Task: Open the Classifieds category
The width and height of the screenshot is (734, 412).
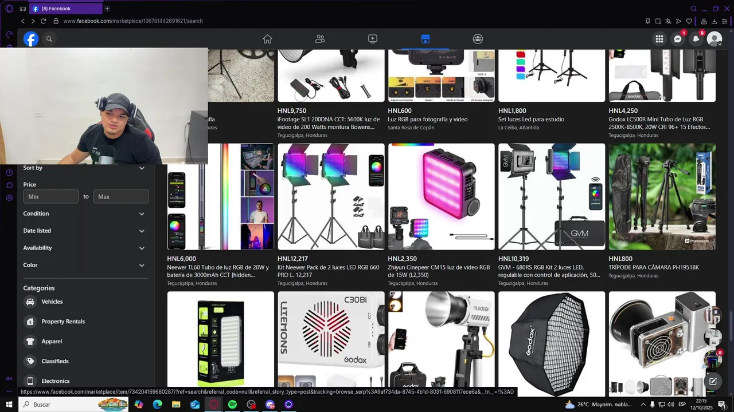Action: (84, 361)
